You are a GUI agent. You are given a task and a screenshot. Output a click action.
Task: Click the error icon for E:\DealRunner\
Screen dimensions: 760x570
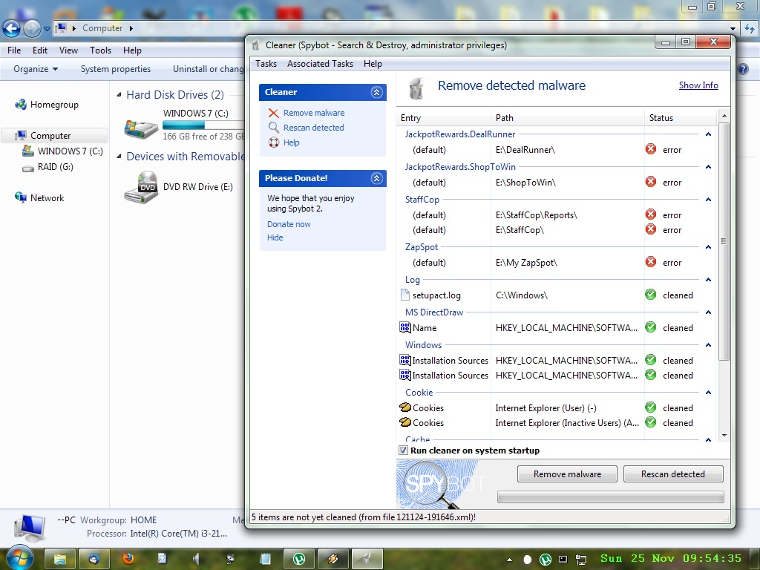[x=650, y=149]
